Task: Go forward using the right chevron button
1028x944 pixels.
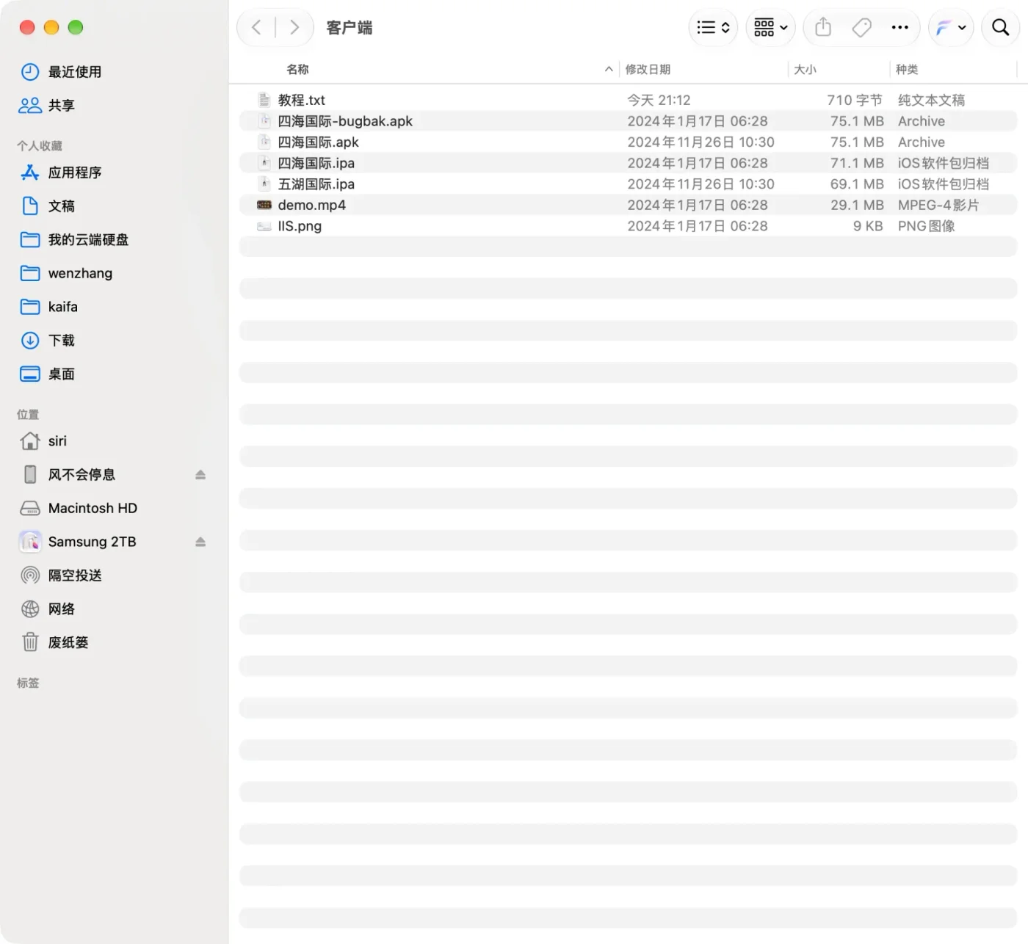Action: click(x=294, y=28)
